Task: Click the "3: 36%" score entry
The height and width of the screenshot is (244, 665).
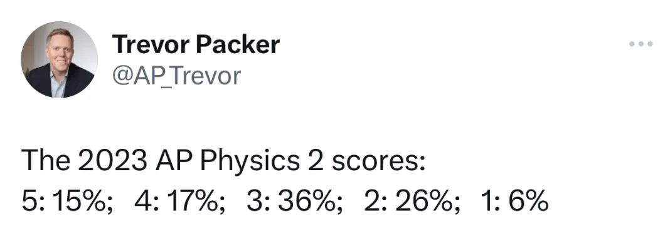Action: click(295, 201)
